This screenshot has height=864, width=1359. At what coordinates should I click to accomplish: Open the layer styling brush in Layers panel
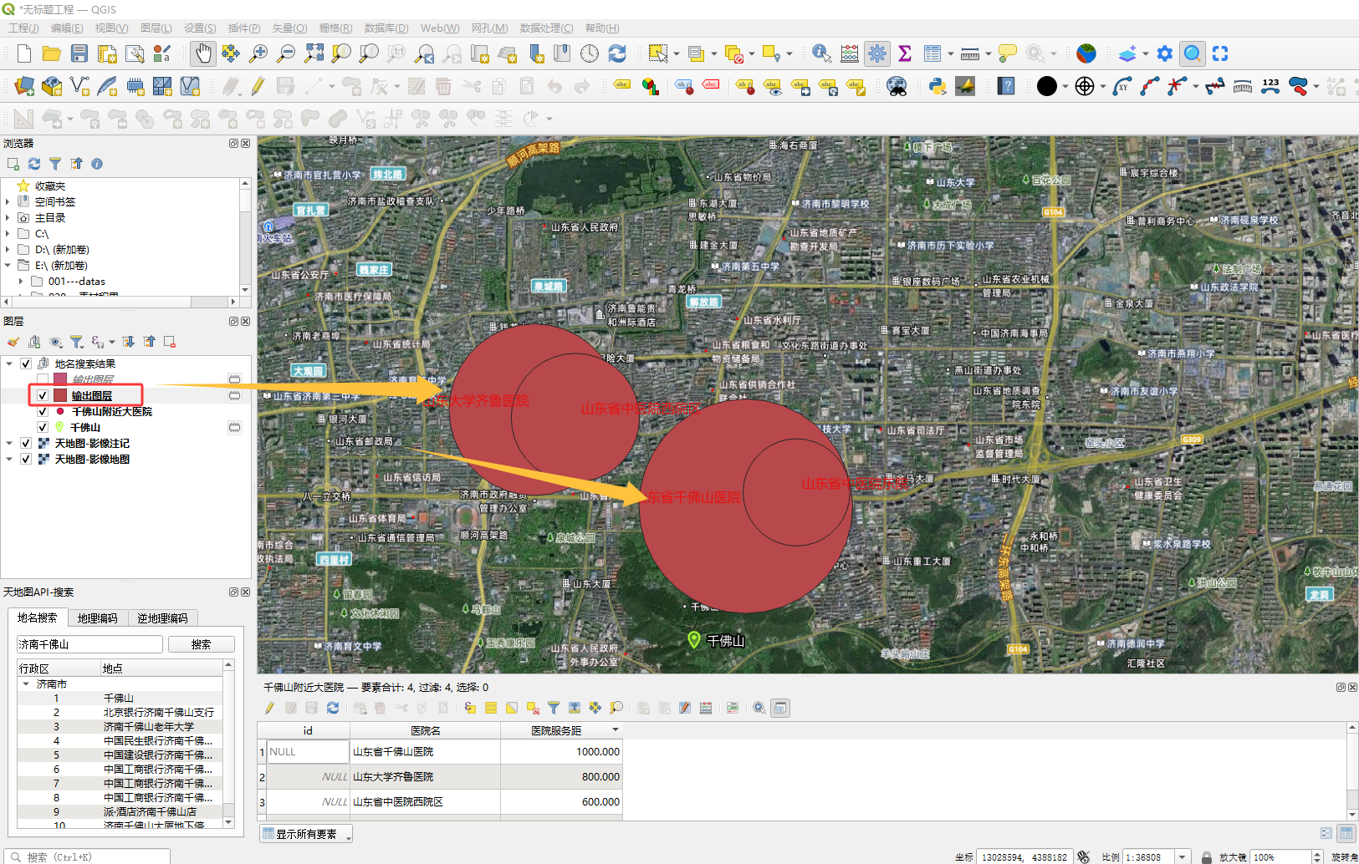point(13,342)
